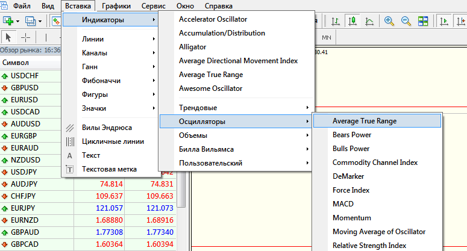Select Momentum oscillator
Image resolution: width=467 pixels, height=251 pixels.
352,218
